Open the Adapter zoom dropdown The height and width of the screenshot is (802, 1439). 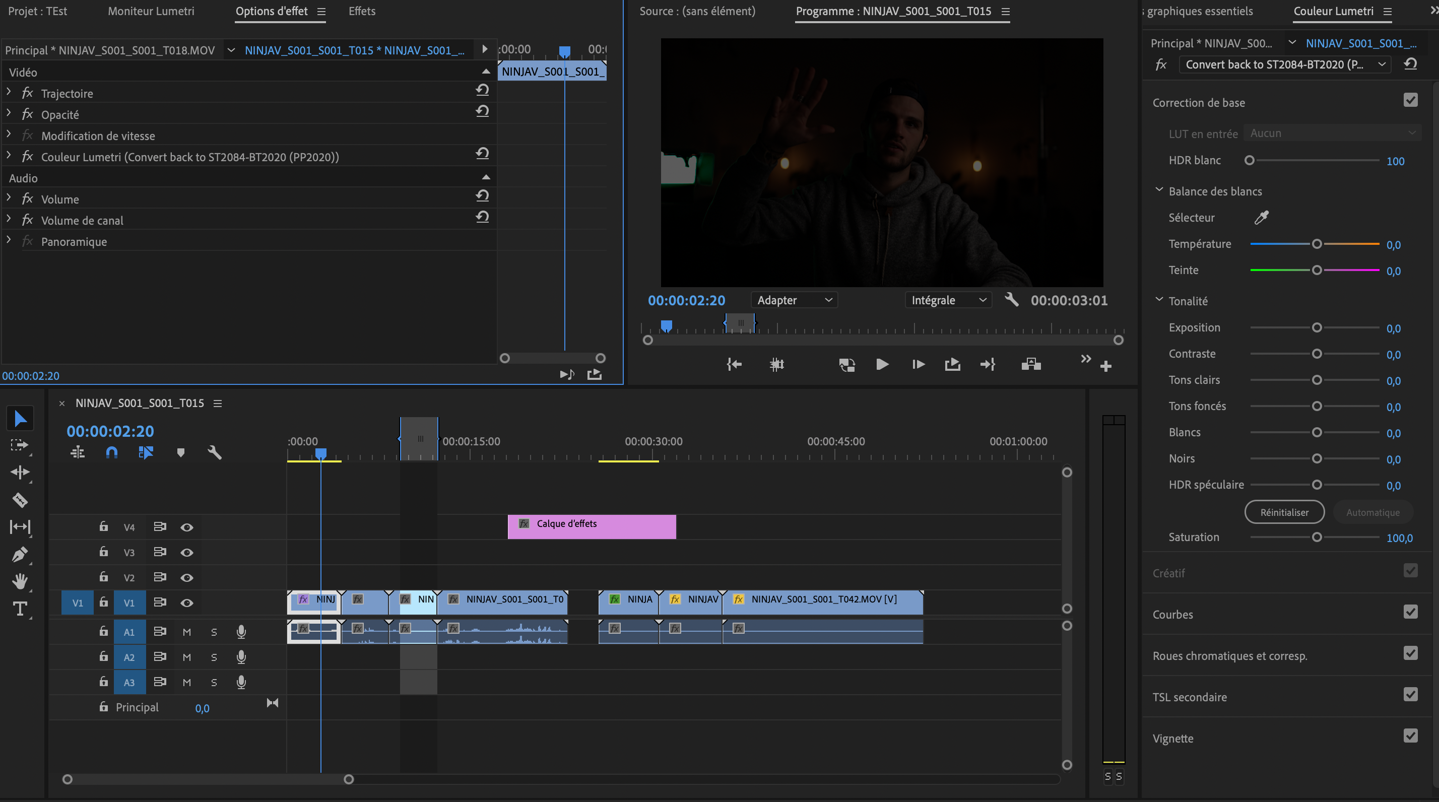(x=794, y=300)
